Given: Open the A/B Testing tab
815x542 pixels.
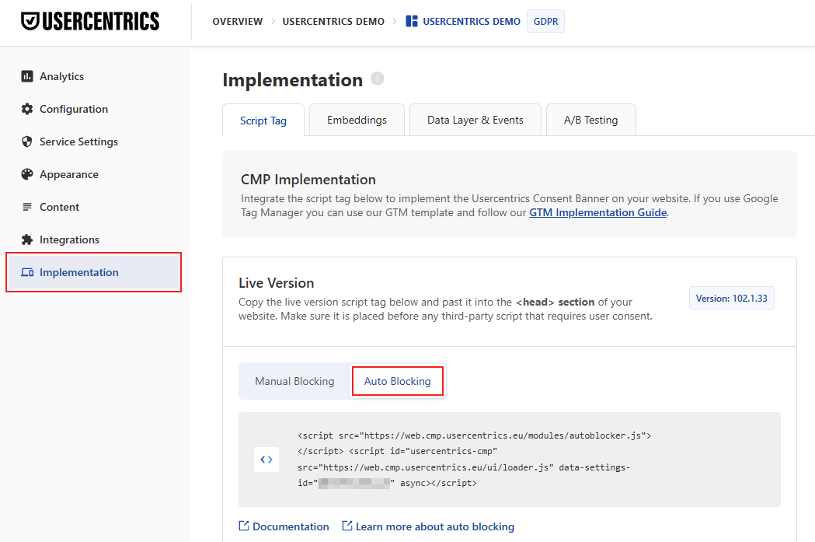Looking at the screenshot, I should pyautogui.click(x=591, y=121).
